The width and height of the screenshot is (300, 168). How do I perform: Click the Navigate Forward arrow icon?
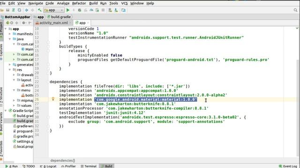point(32,10)
